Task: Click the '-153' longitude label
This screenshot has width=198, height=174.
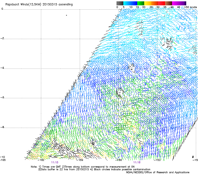Action: (157, 160)
